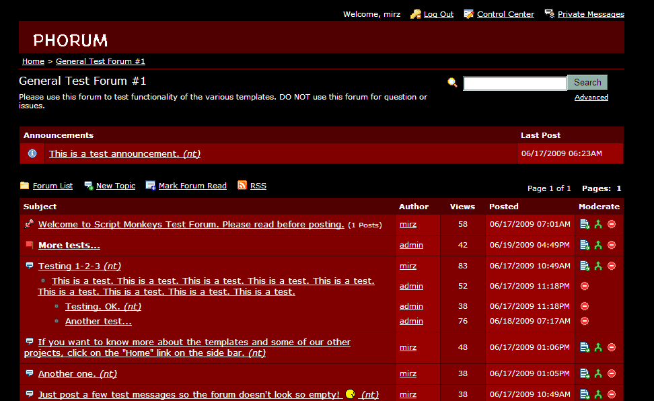Open the 'More tests...' thread

(x=69, y=246)
